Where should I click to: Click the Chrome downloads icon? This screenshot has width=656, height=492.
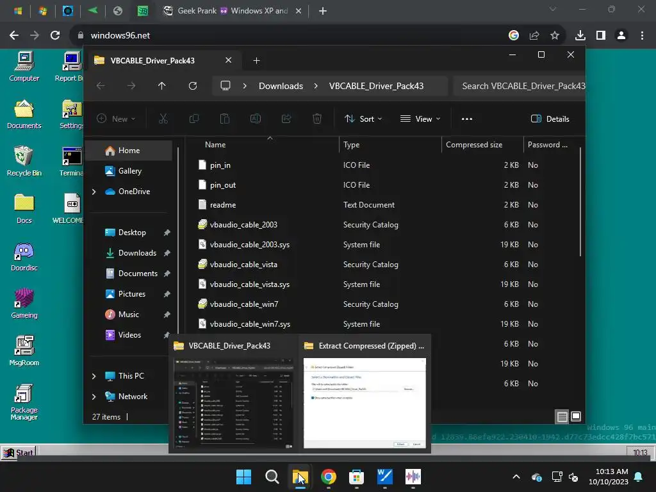point(580,36)
